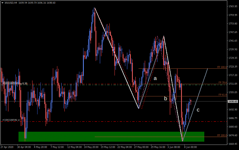Click the "29 May 16:00" time label
Screen dimensions: 239x150
158,147
